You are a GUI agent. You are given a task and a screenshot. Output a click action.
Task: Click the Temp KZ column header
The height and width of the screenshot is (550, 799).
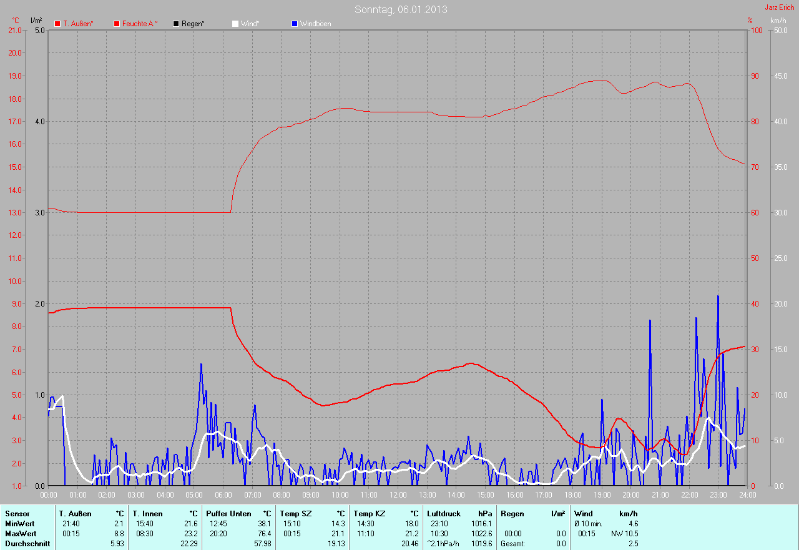[x=368, y=513]
